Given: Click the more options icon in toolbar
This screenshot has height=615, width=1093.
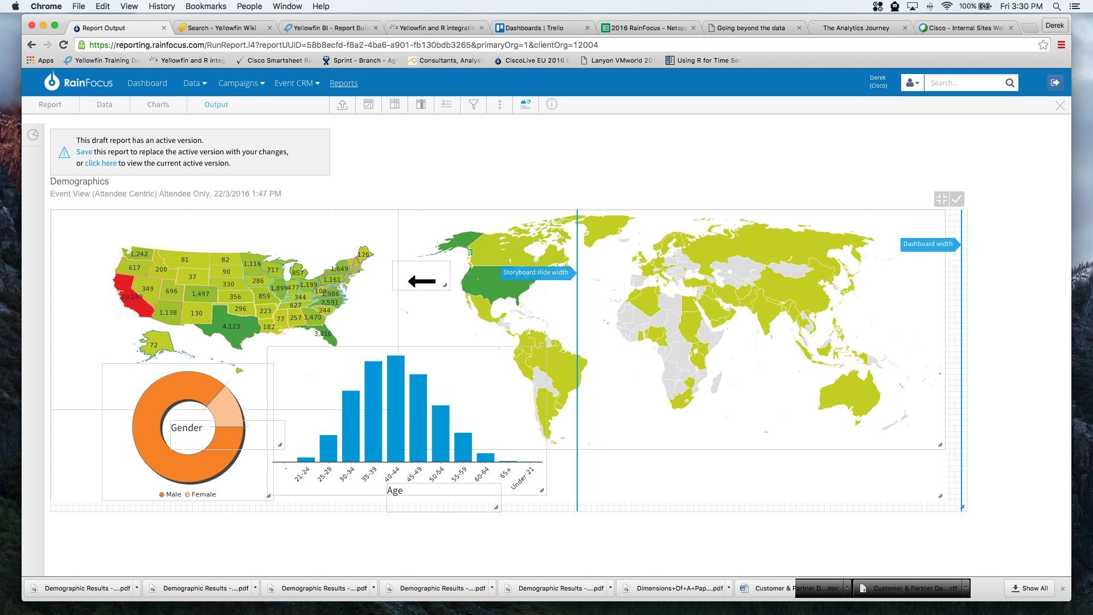Looking at the screenshot, I should [x=499, y=104].
